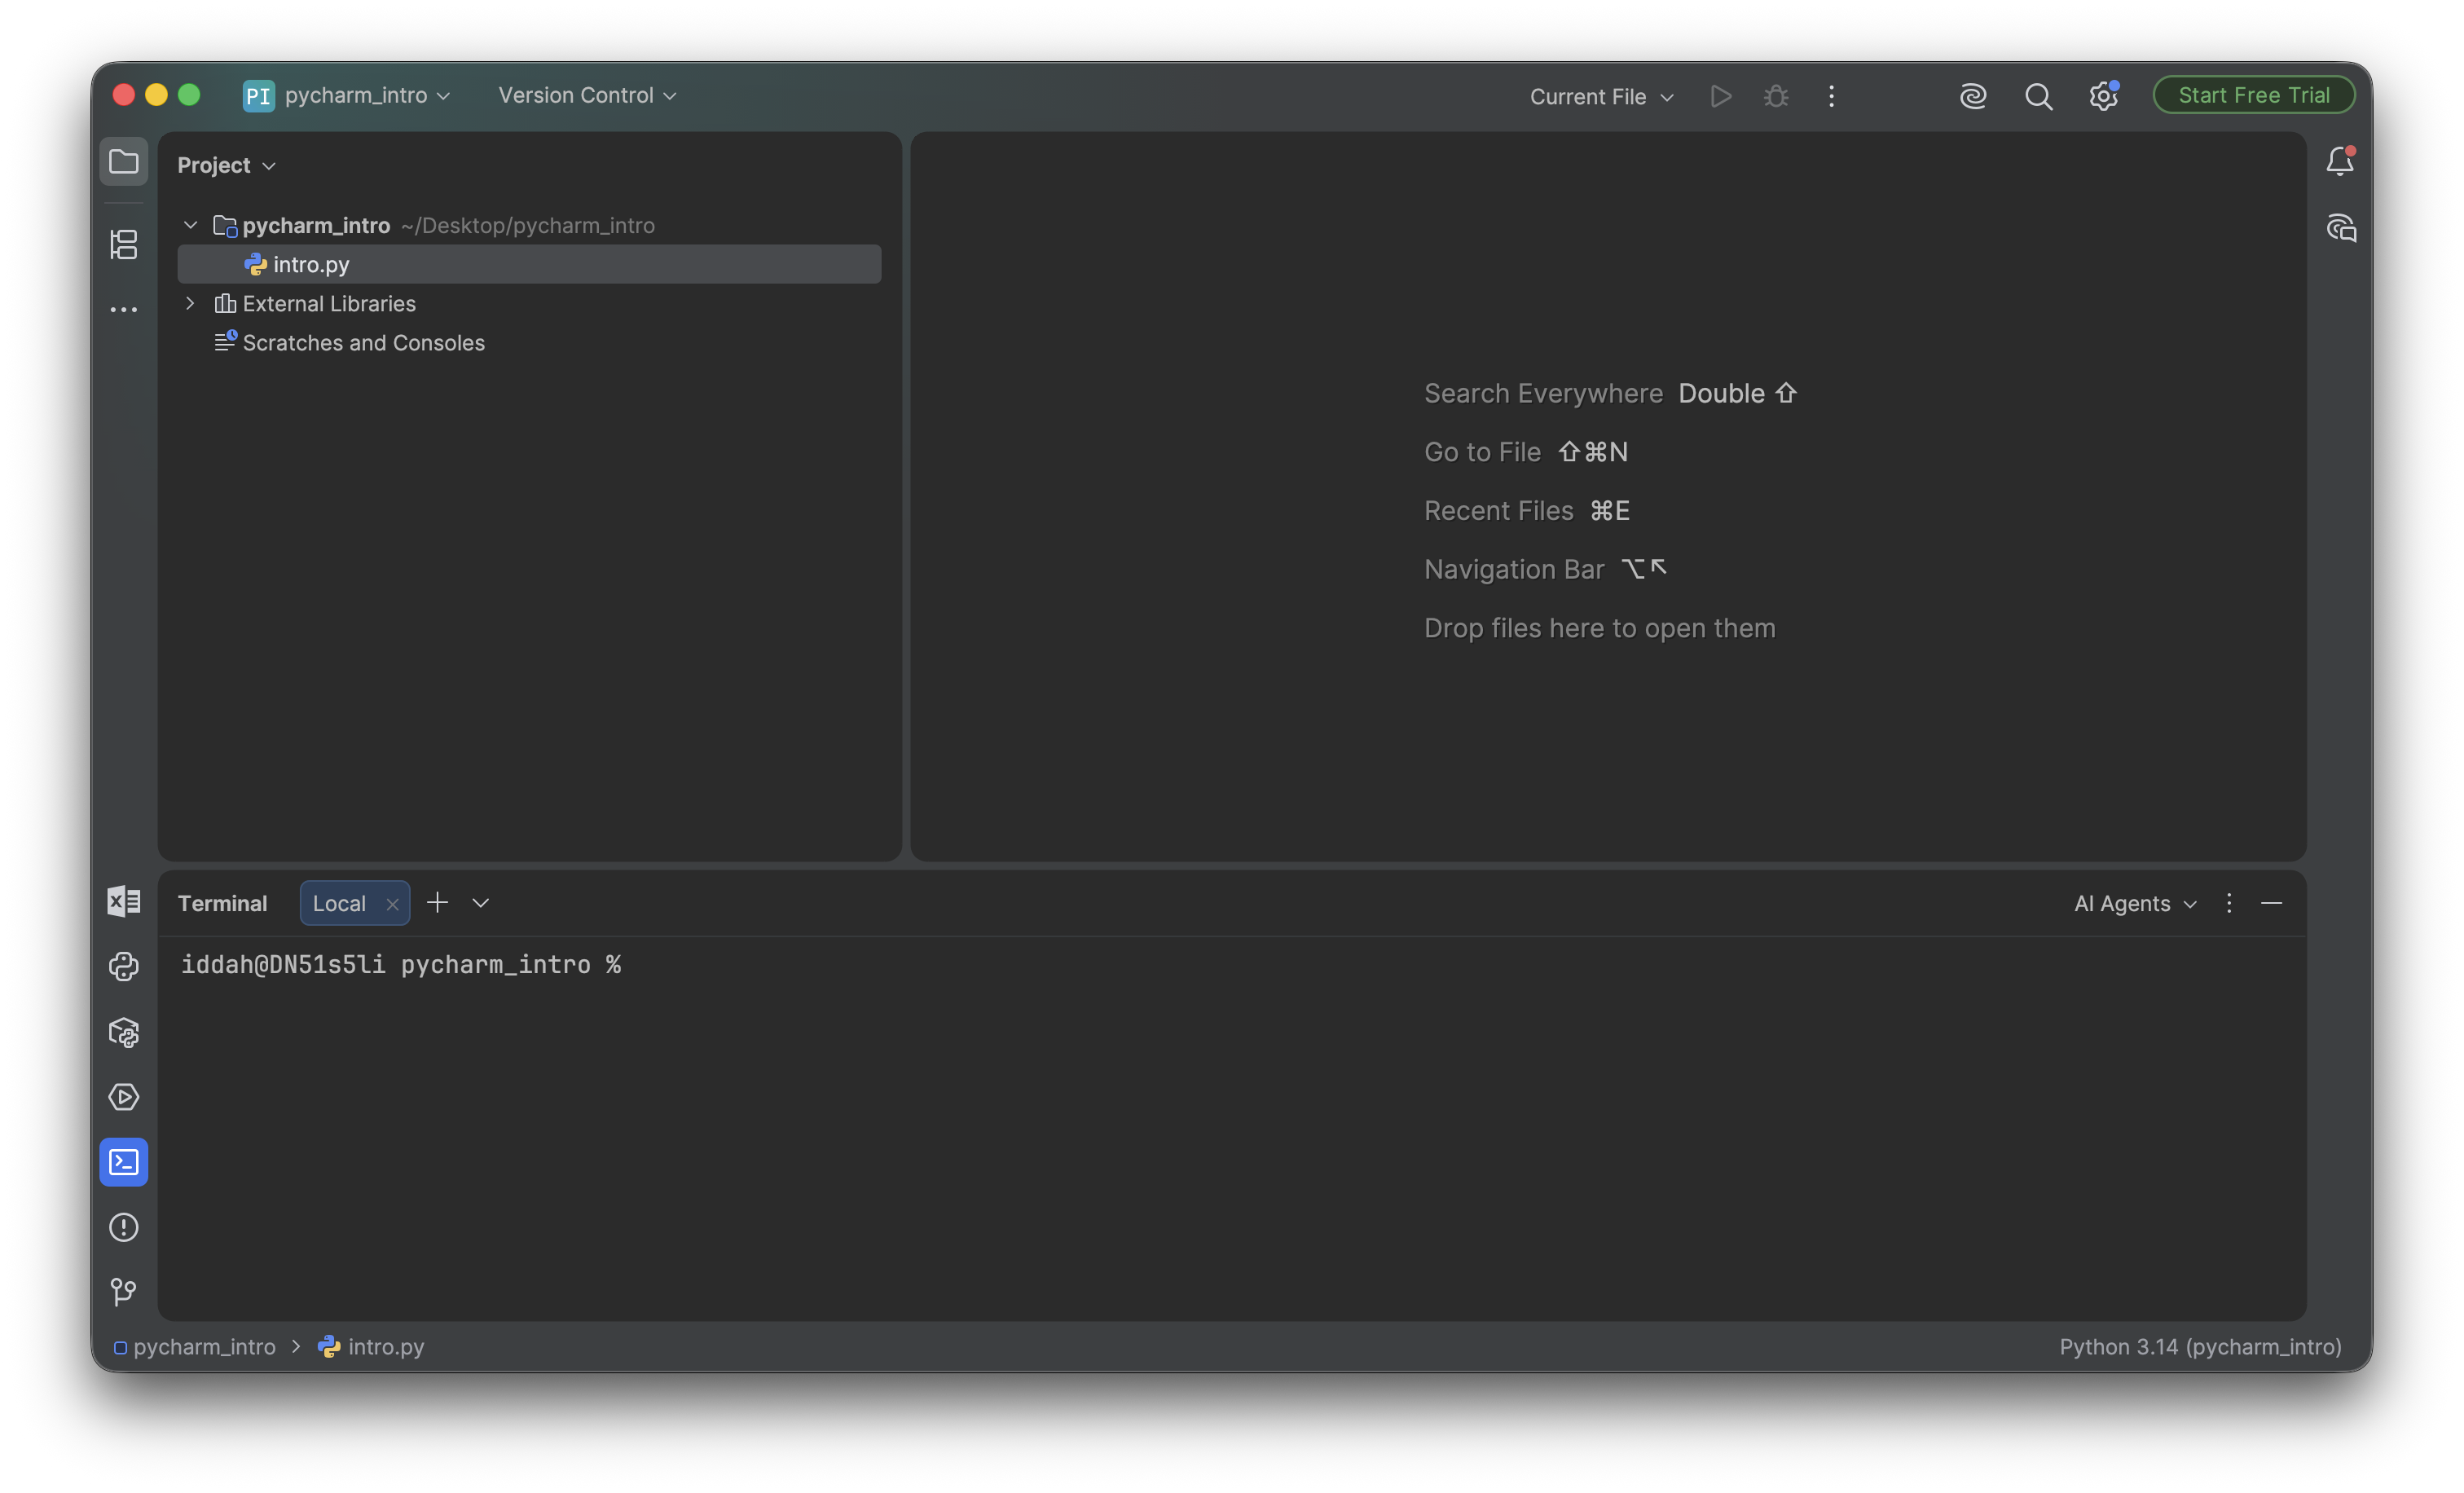Open the AI assistant spiral icon
Image resolution: width=2464 pixels, height=1493 pixels.
pyautogui.click(x=1973, y=96)
